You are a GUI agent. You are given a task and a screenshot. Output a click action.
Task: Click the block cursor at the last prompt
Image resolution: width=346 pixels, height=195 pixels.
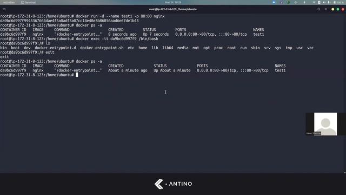click(x=77, y=75)
